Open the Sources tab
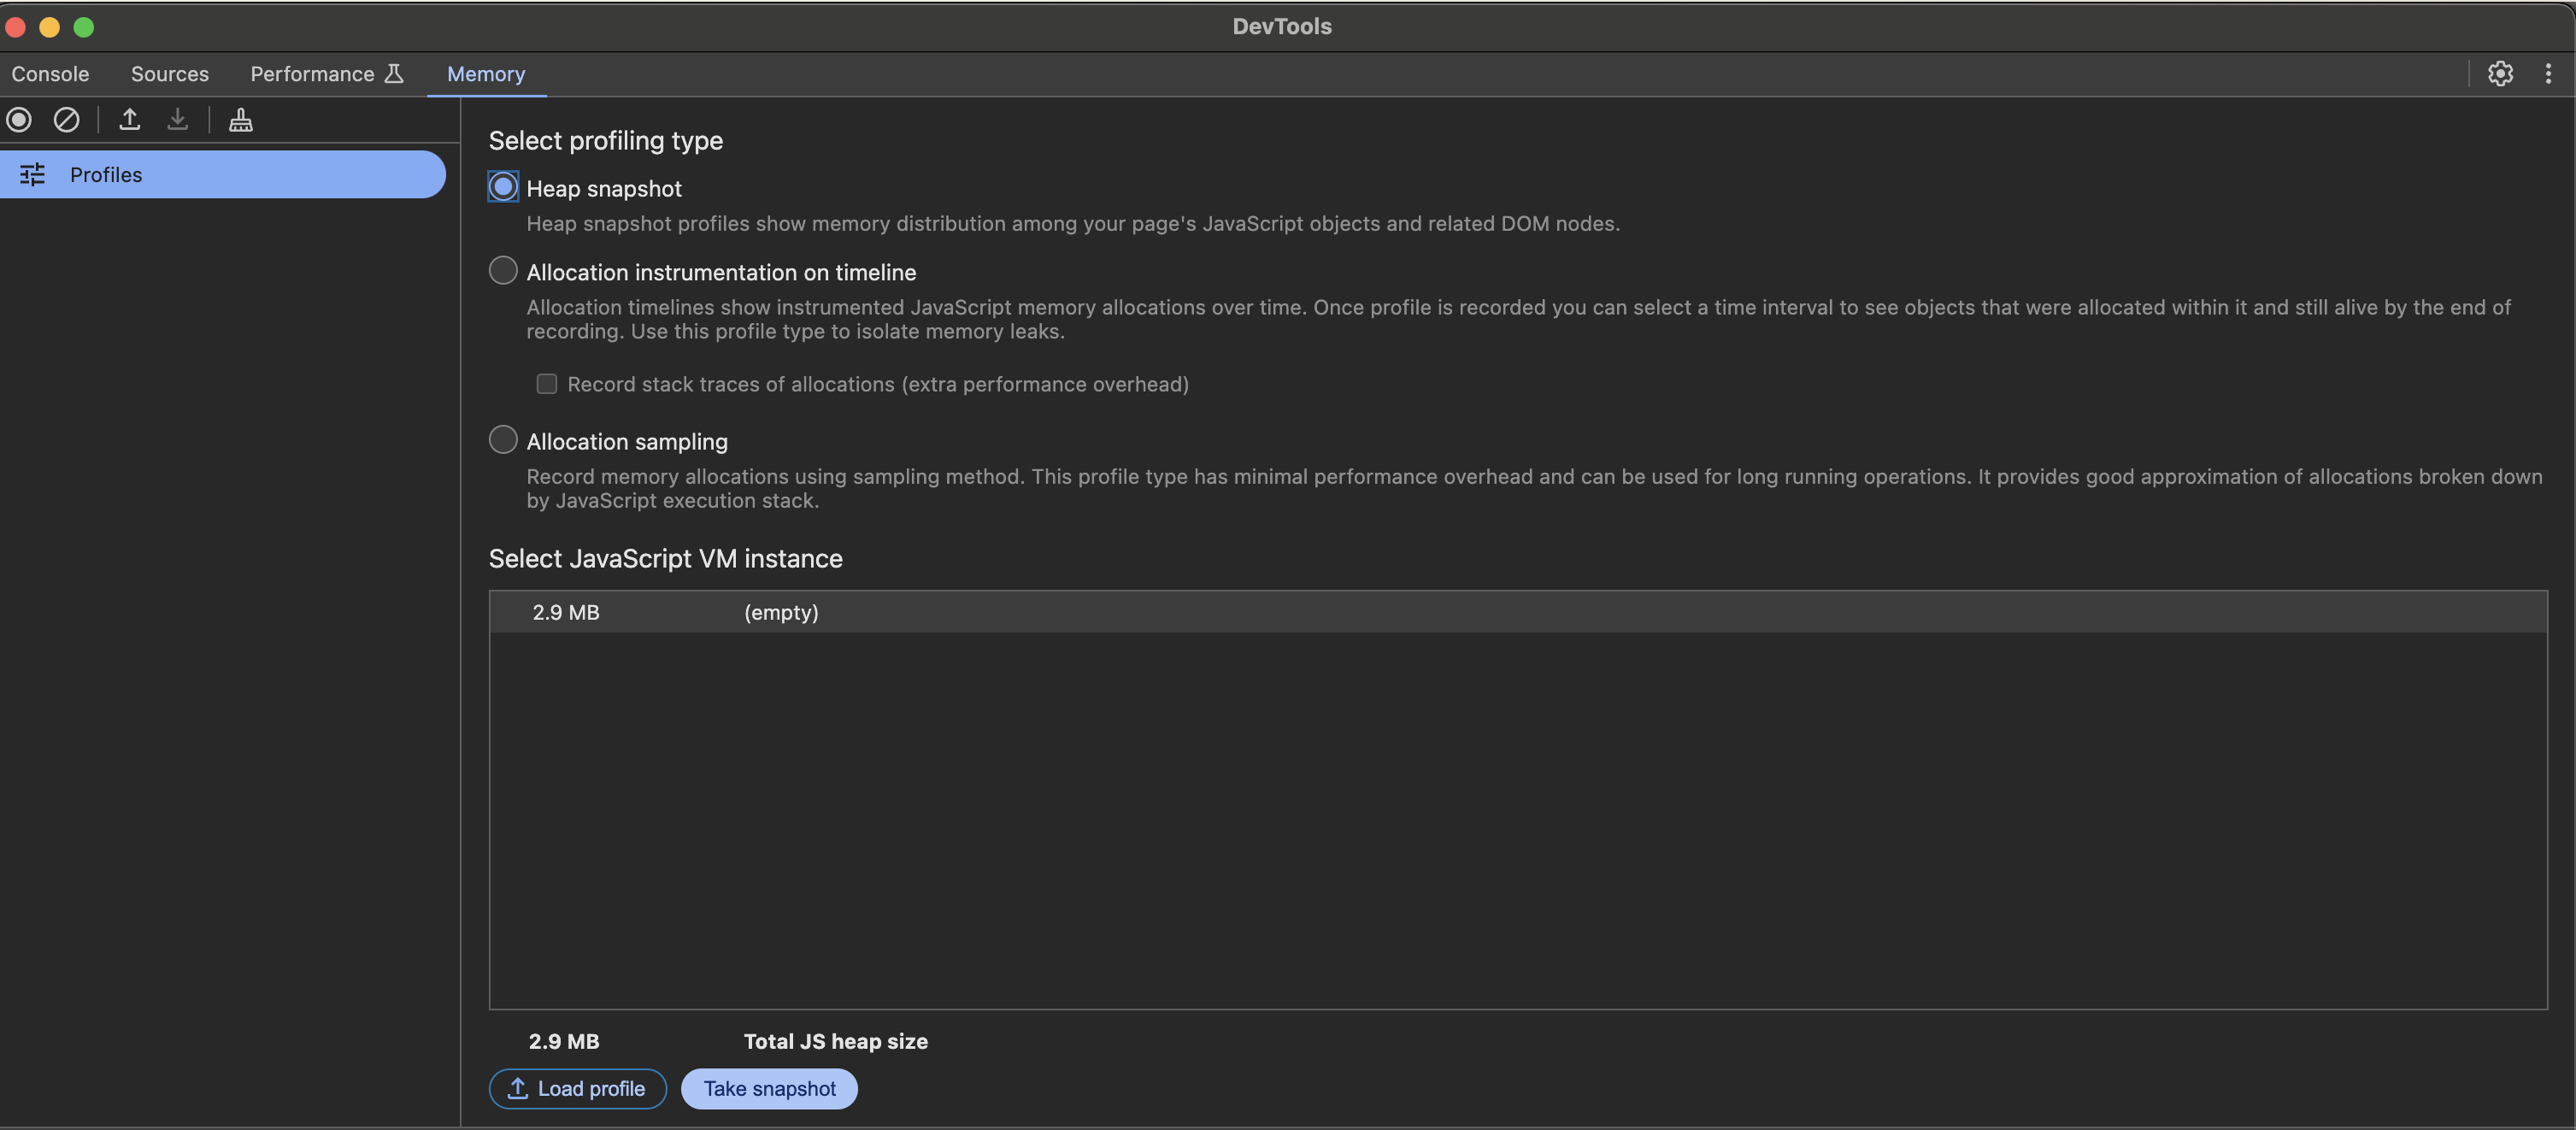Screen dimensions: 2576x1130 [x=170, y=73]
